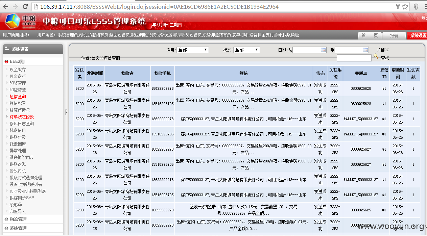This screenshot has width=427, height=236.
Task: Click the 退出 logout link
Action: (424, 18)
